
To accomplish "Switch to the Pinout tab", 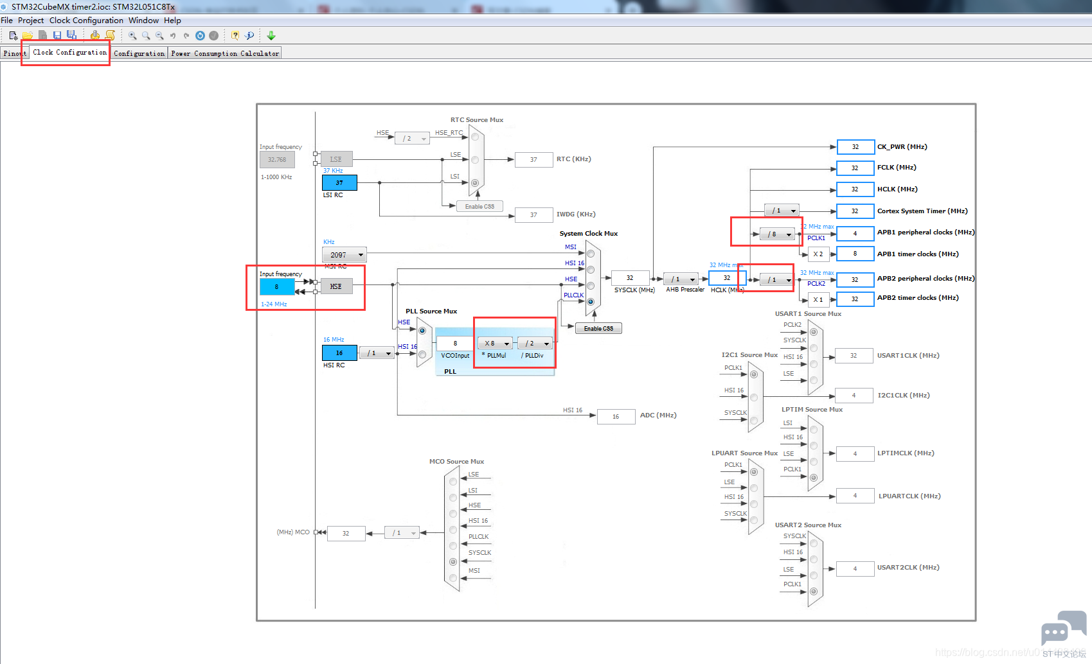I will pos(14,53).
